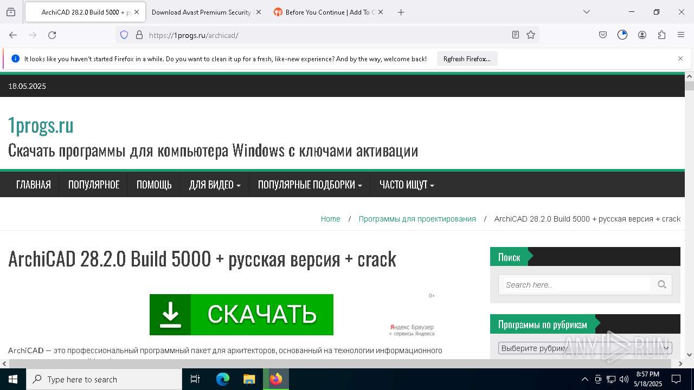Open a new browser tab

point(401,12)
